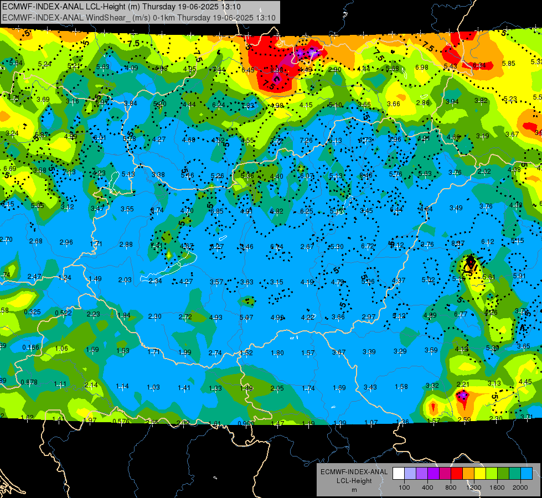542x498 pixels.
Task: Click the grid value 6.77
Action: click(461, 314)
